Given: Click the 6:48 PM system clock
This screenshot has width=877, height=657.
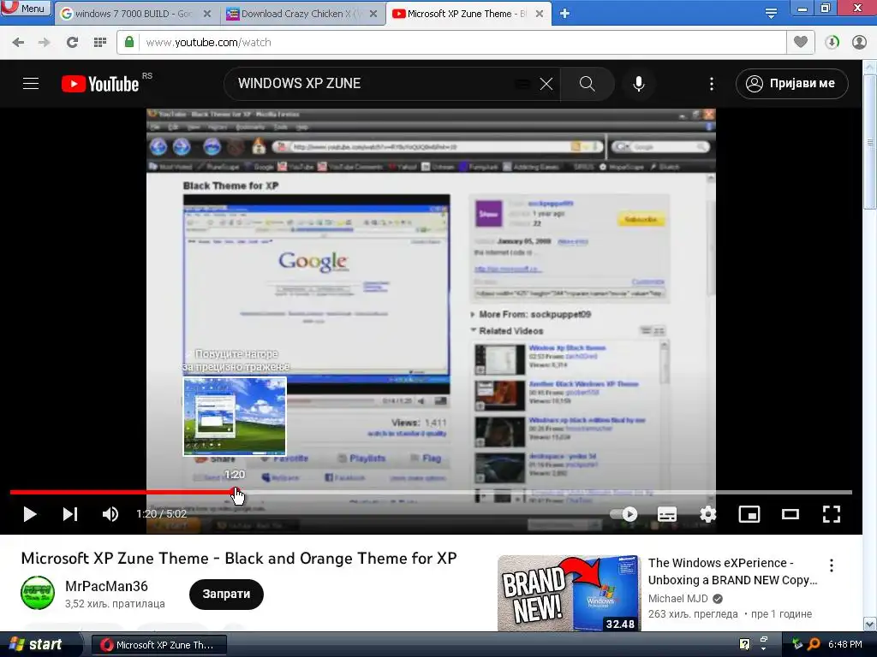Looking at the screenshot, I should pyautogui.click(x=845, y=644).
